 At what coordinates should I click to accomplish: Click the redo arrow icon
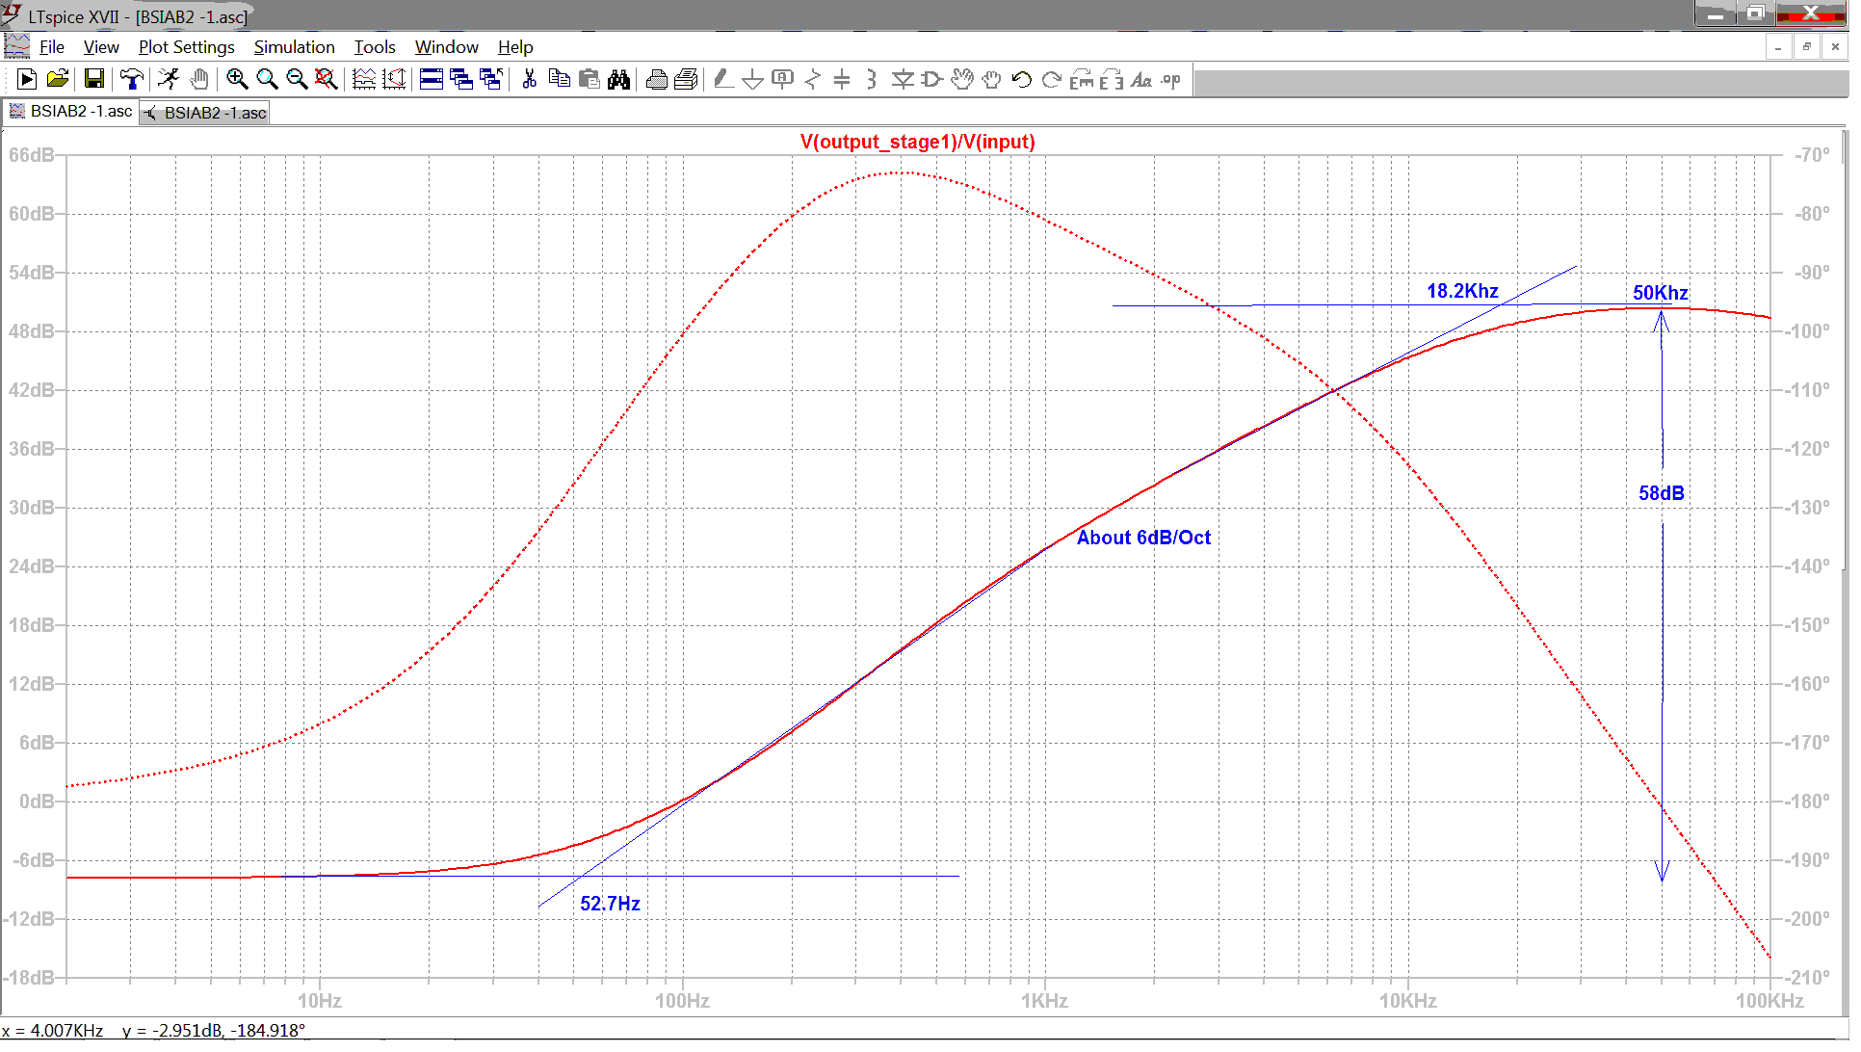[1052, 80]
